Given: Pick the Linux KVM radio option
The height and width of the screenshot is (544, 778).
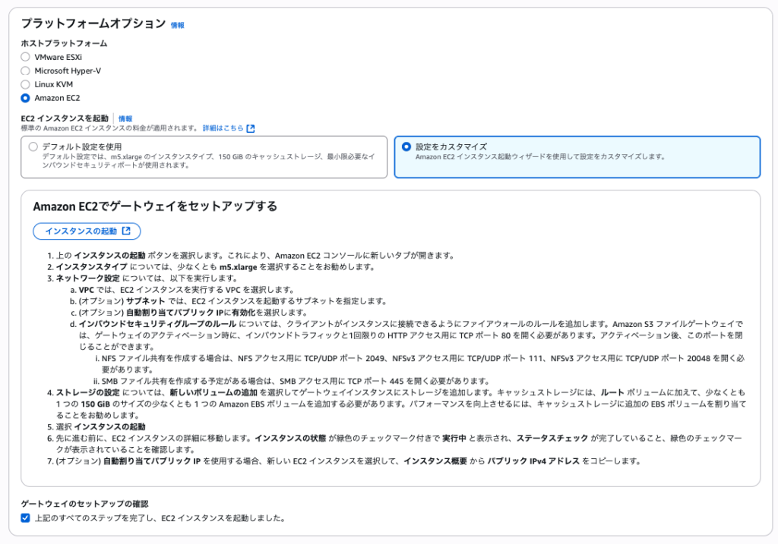Looking at the screenshot, I should (25, 84).
